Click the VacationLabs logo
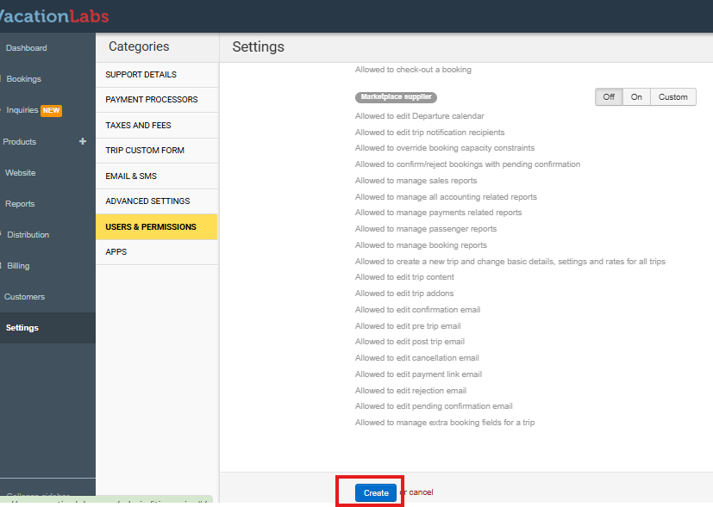The height and width of the screenshot is (507, 713). pos(53,15)
